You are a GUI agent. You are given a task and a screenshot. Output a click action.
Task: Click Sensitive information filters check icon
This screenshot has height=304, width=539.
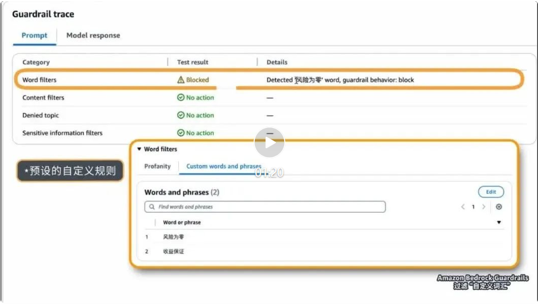(x=181, y=133)
